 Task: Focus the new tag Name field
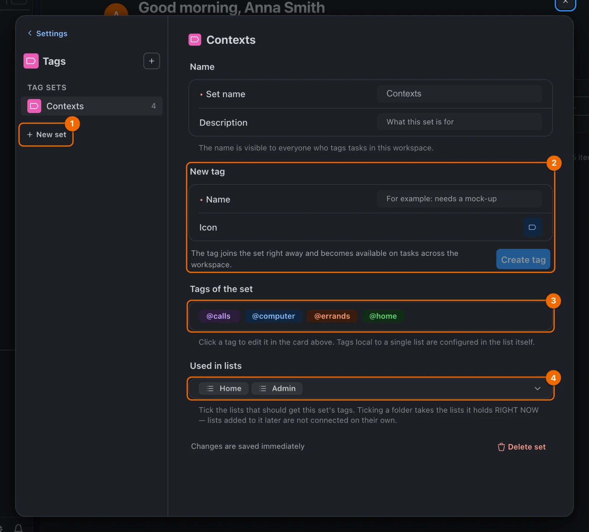[x=459, y=199]
